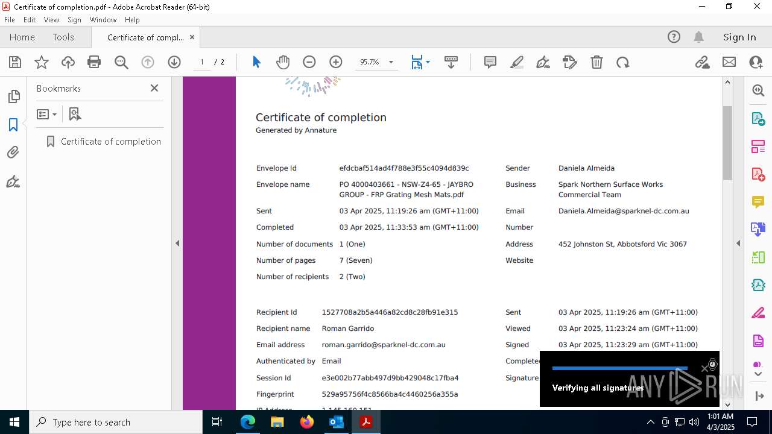This screenshot has width=772, height=434.
Task: Open the Sign menu
Action: 74,20
